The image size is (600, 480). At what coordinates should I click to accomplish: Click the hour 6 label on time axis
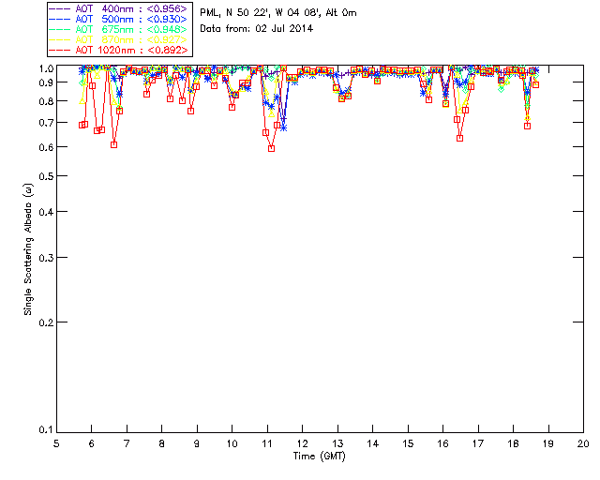92,443
